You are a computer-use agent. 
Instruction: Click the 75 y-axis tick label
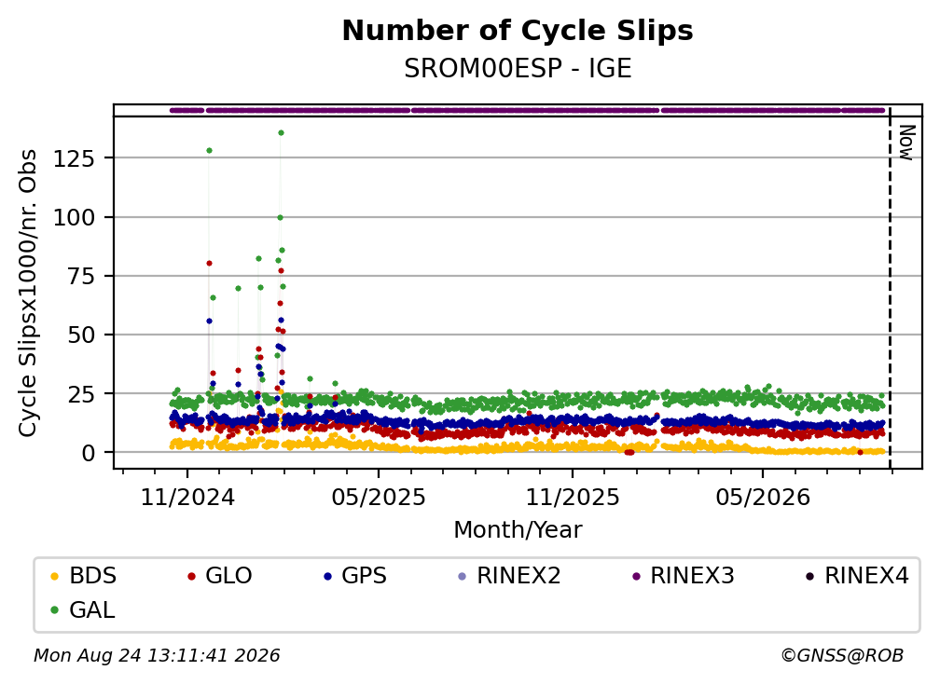pyautogui.click(x=81, y=276)
